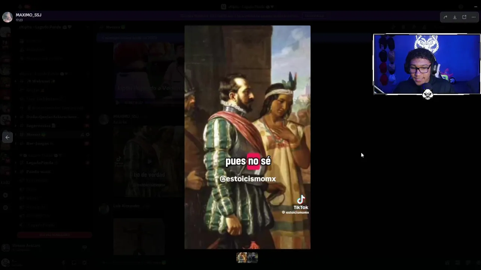Go to previous media with left arrow
Screen dimensions: 481x270
(x=8, y=137)
